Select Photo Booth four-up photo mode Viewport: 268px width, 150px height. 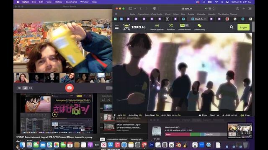click(x=19, y=88)
